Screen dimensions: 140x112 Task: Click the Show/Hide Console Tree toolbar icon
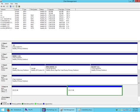click(x=7, y=7)
